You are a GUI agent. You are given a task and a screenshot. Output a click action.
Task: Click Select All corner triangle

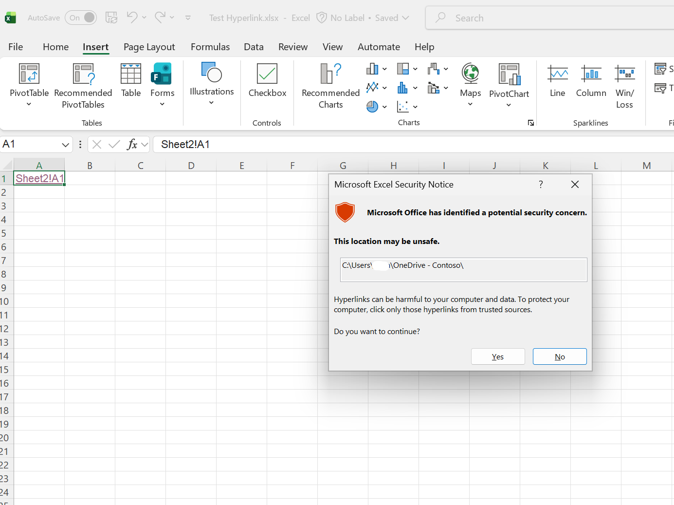[7, 165]
